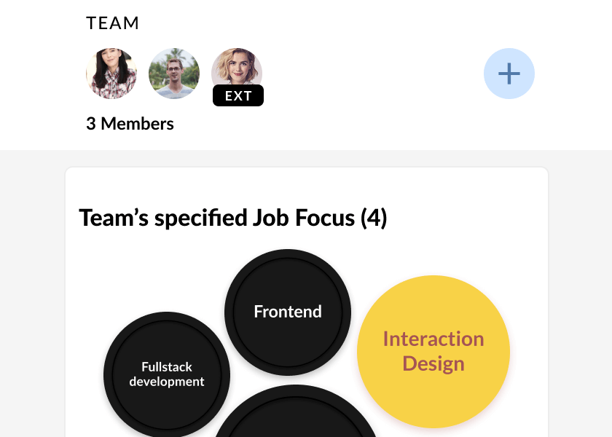Viewport: 612px width, 437px height.
Task: Click the word "Interaction" in the yellow bubble
Action: (x=433, y=339)
